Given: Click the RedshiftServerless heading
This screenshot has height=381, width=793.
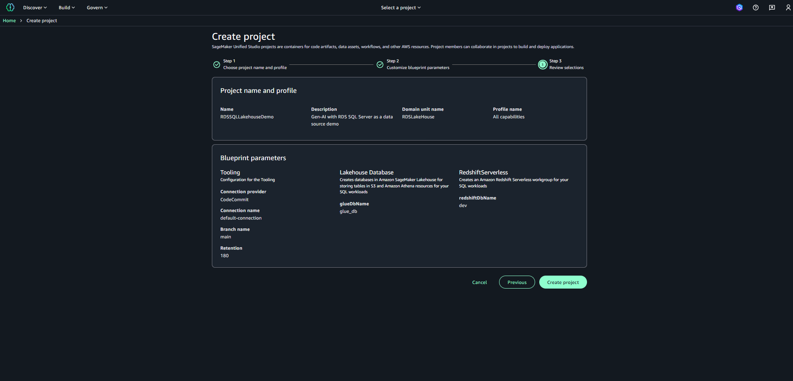Looking at the screenshot, I should 484,172.
